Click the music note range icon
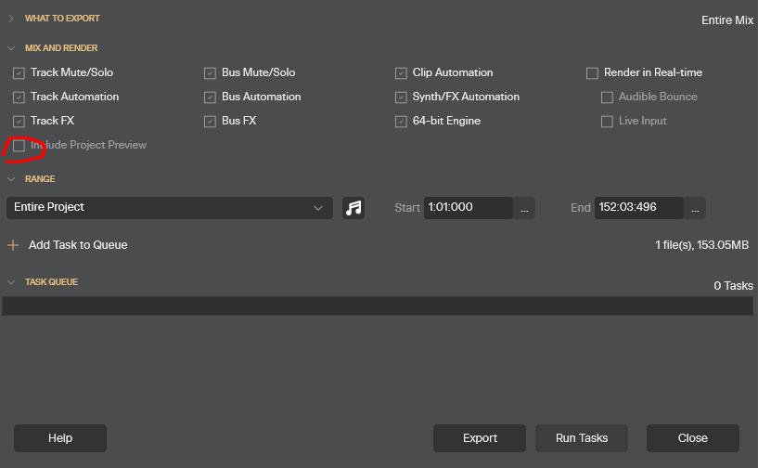The width and height of the screenshot is (758, 468). [353, 208]
